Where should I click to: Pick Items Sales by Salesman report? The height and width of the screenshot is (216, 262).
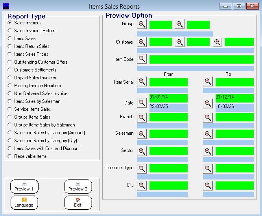[x=10, y=101]
